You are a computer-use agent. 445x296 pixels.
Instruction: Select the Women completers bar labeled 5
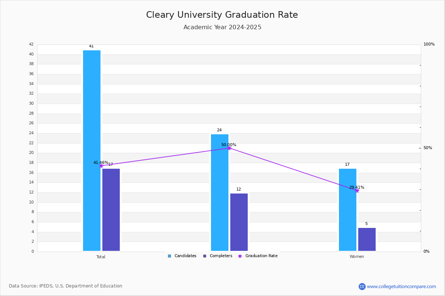coord(367,239)
